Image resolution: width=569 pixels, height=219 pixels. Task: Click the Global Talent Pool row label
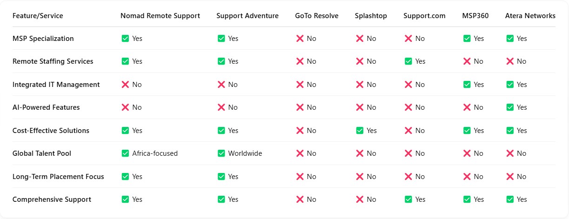tap(42, 153)
